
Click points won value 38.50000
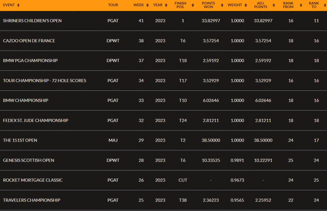click(211, 140)
